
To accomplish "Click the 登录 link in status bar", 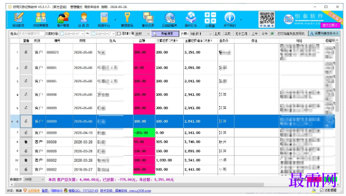I will (x=45, y=190).
